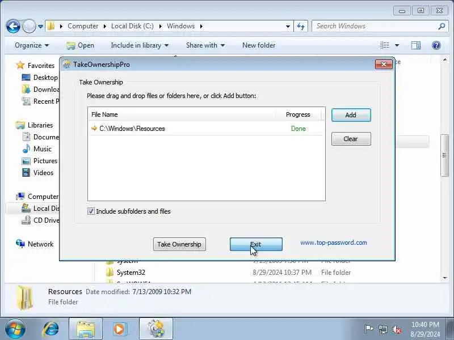Open the Organize menu
454x340 pixels.
pyautogui.click(x=32, y=45)
